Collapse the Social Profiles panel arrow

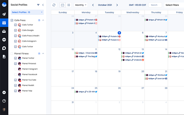click(43, 5)
